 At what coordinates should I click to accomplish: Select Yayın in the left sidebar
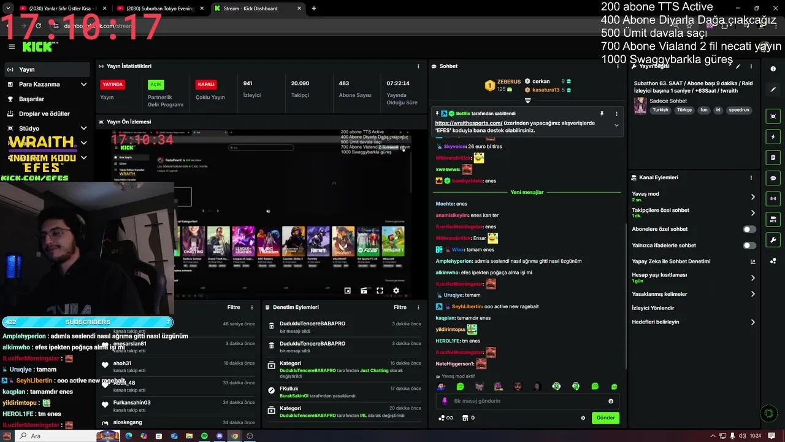pyautogui.click(x=47, y=69)
